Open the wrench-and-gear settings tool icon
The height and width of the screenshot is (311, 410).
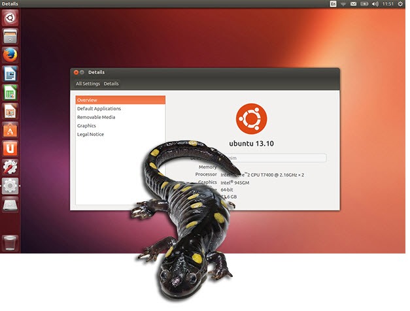10,167
